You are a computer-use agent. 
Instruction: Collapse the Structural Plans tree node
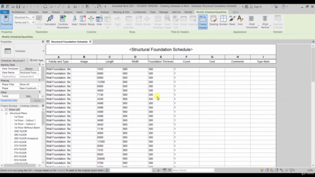[6, 113]
